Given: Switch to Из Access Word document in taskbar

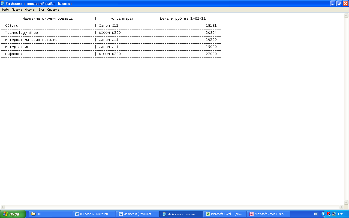Looking at the screenshot, I should [138, 214].
